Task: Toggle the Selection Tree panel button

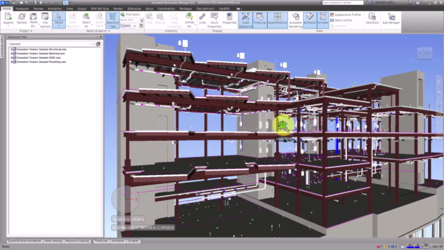Action: click(x=112, y=20)
